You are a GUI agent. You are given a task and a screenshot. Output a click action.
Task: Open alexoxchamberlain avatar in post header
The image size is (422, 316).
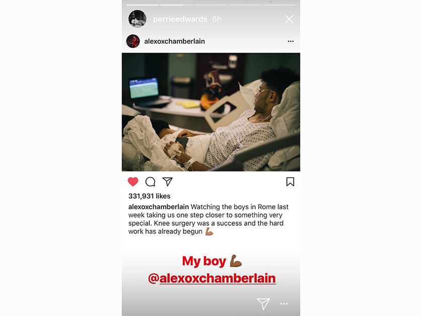pos(133,41)
